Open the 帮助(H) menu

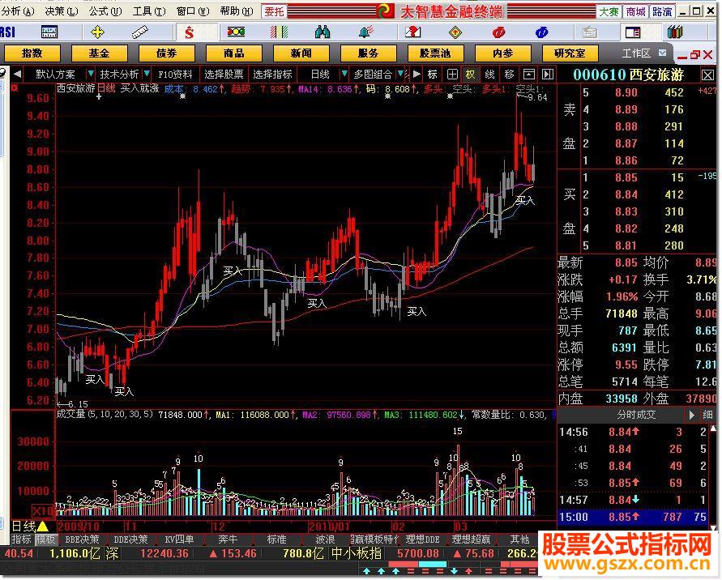pos(237,11)
